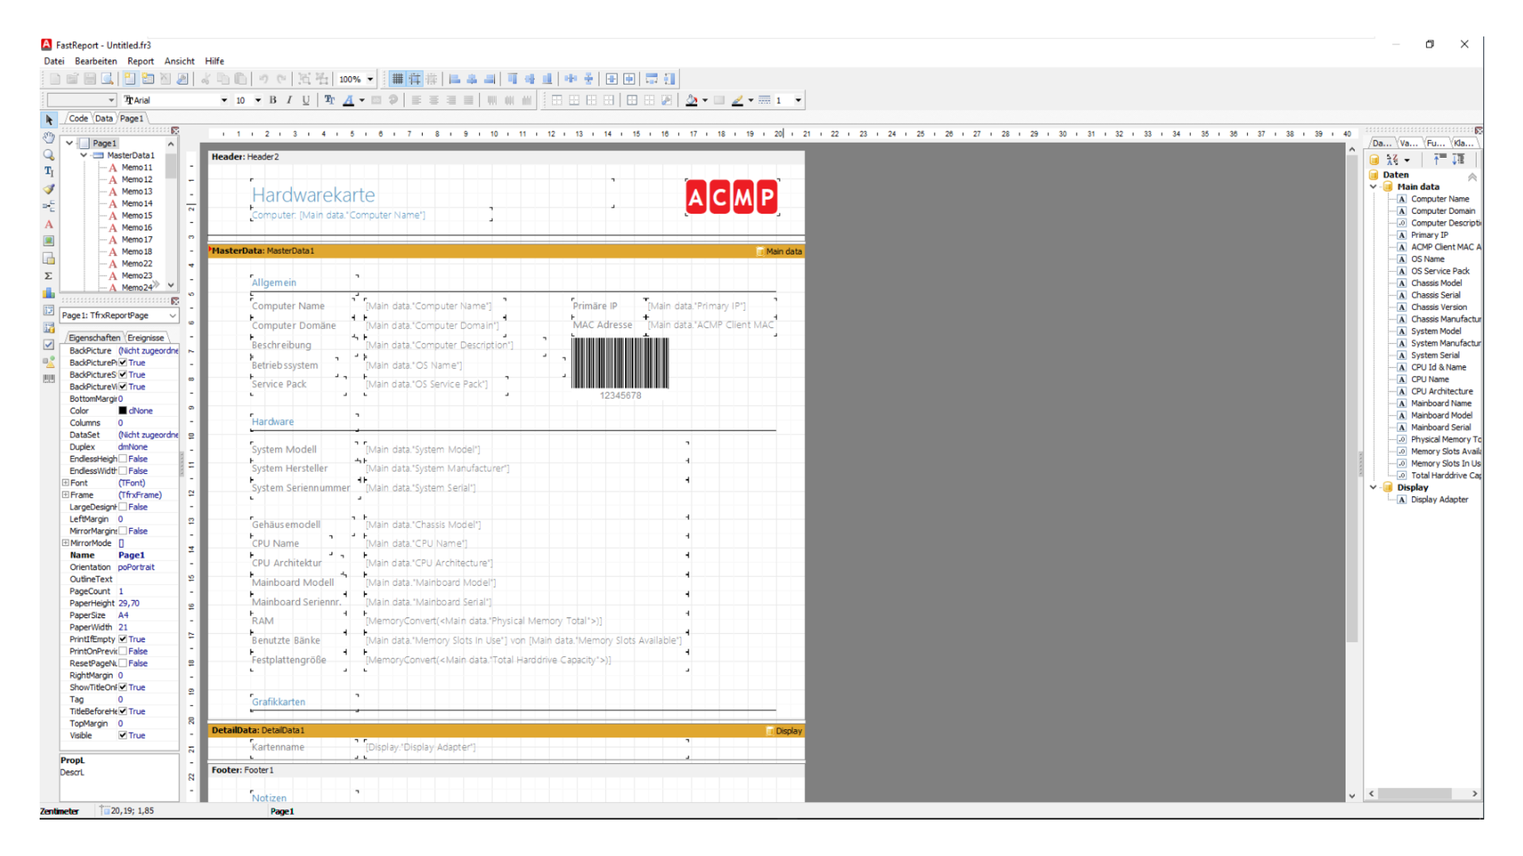Viewport: 1523px width, 856px height.
Task: Insert a checkbox object
Action: pos(49,344)
